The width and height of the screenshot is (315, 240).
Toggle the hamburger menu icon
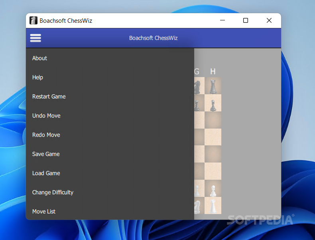pos(35,38)
